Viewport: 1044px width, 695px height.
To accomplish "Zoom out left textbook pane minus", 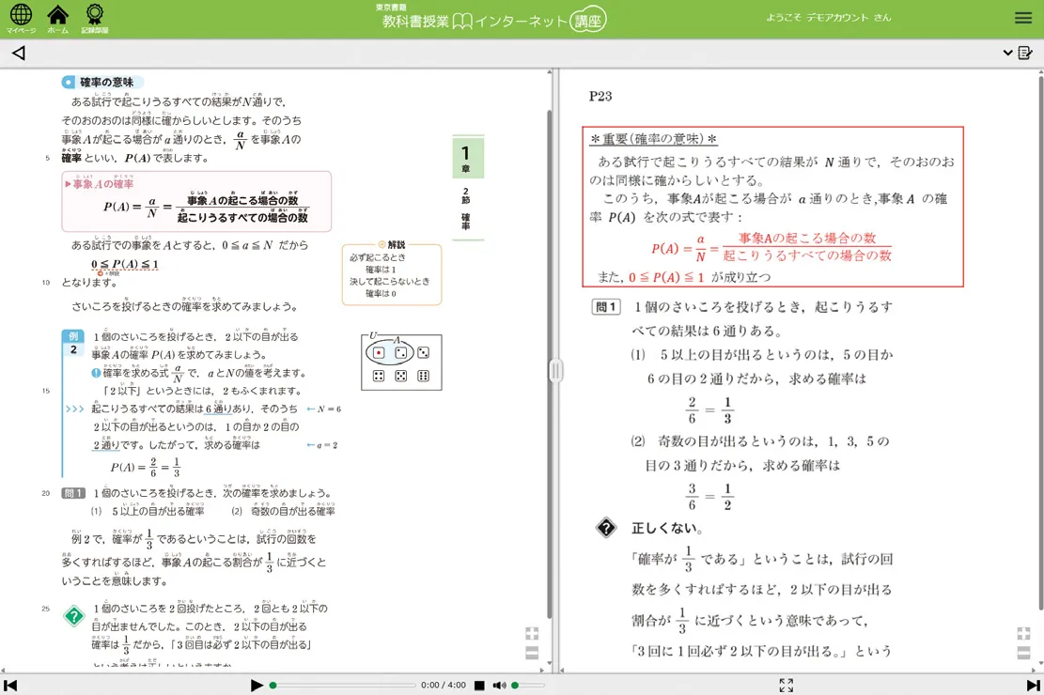I will click(x=532, y=653).
